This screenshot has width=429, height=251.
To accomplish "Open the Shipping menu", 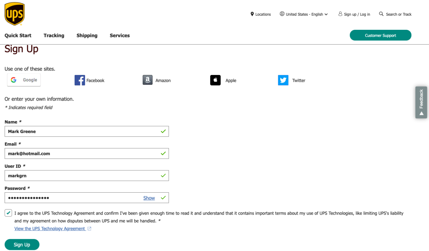I will (x=87, y=35).
